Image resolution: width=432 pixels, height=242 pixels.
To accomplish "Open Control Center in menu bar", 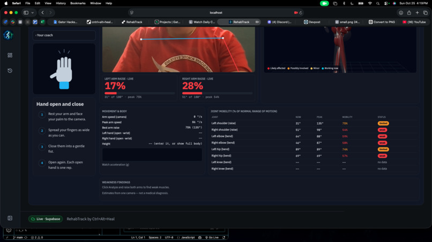I will (x=386, y=3).
